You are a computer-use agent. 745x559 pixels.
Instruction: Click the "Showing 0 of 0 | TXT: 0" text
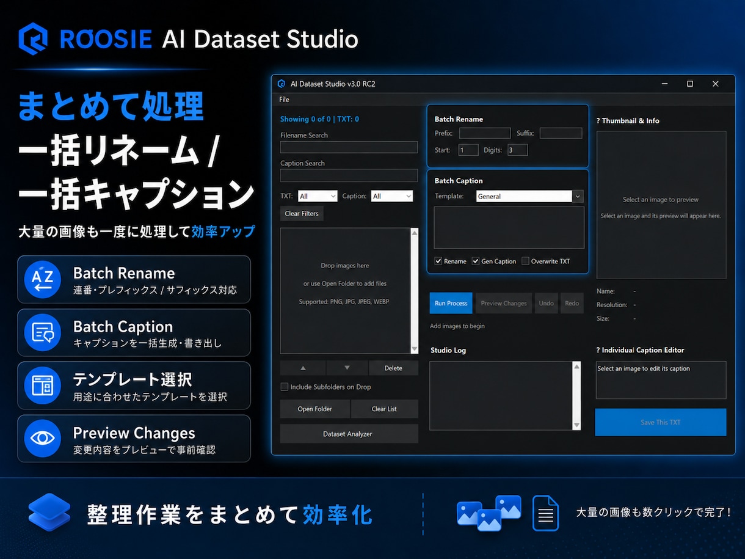tap(319, 119)
